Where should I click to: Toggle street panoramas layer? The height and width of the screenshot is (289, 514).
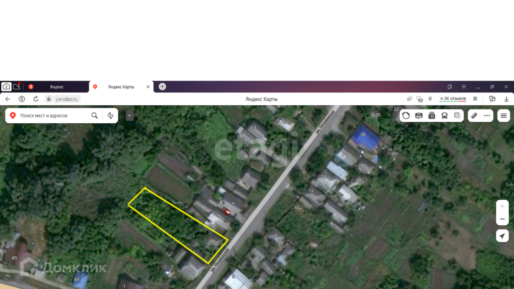click(419, 116)
